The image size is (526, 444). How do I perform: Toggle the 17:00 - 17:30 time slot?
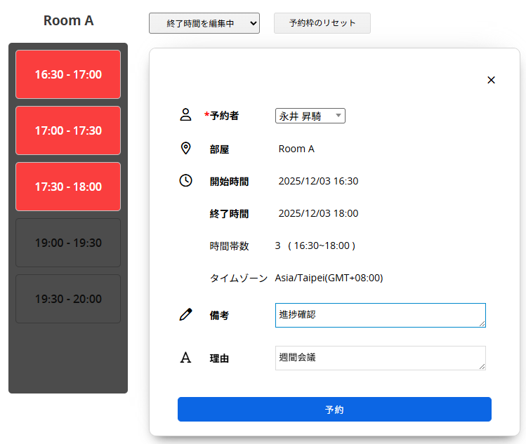tap(68, 130)
